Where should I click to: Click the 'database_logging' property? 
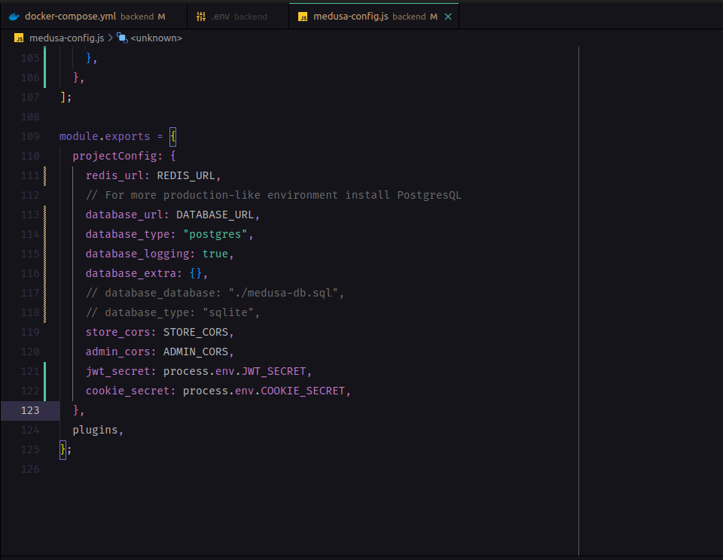point(137,254)
